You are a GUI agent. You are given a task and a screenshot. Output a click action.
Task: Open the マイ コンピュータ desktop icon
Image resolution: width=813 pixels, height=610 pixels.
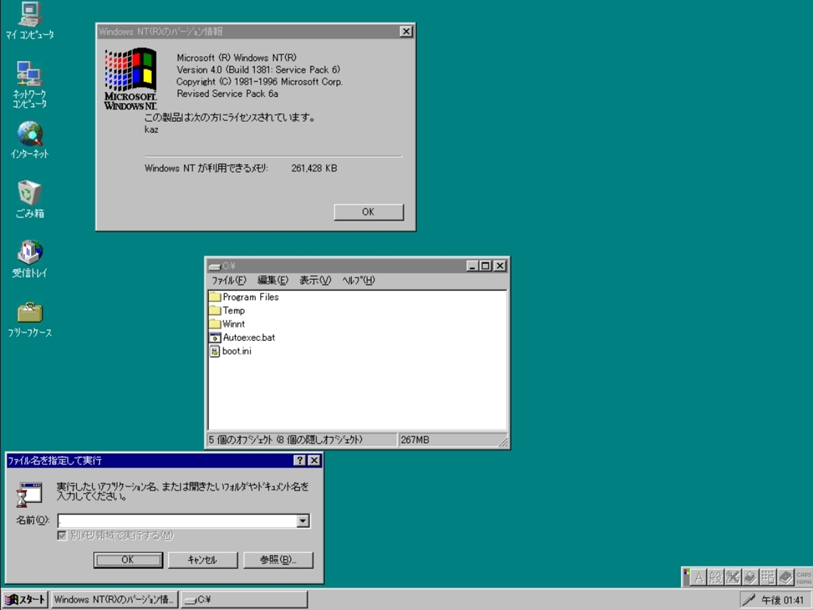tap(30, 14)
